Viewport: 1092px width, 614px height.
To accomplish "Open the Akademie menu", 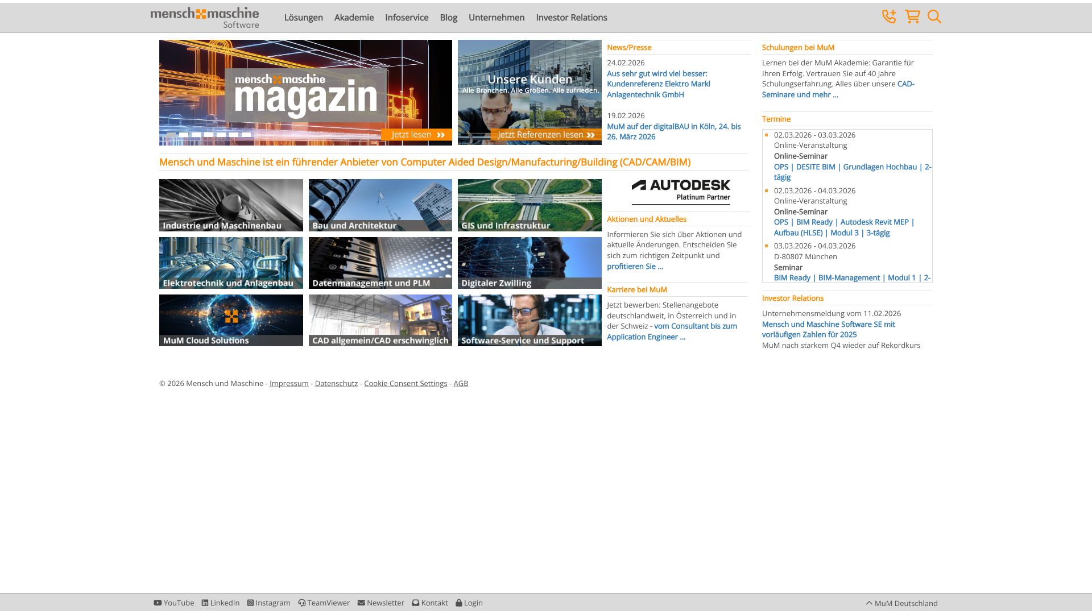I will [354, 18].
